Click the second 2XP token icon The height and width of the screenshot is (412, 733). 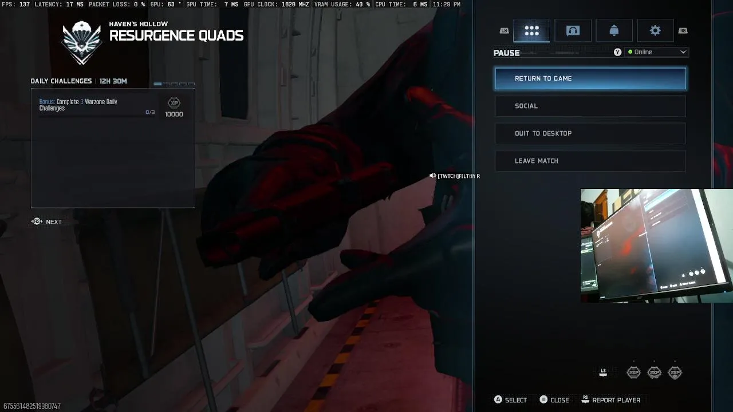pyautogui.click(x=654, y=373)
